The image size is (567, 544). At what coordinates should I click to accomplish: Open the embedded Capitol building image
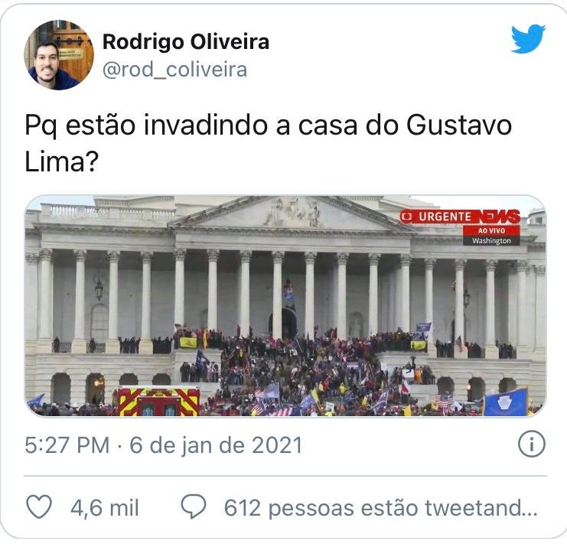pos(285,306)
